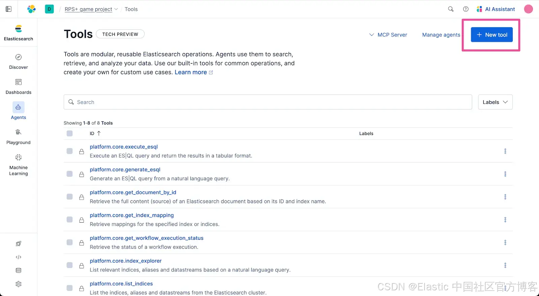
Task: Open the user profile avatar
Action: (x=528, y=9)
